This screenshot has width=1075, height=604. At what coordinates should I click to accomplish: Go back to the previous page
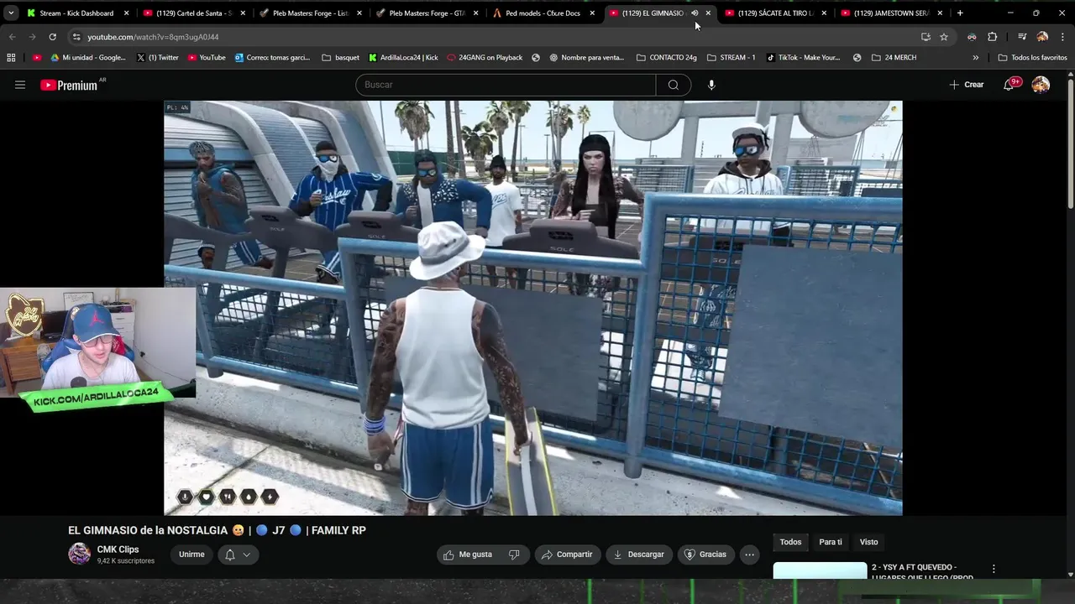pos(12,37)
